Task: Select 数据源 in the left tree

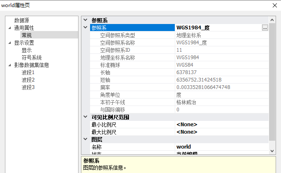Action: tap(21, 20)
